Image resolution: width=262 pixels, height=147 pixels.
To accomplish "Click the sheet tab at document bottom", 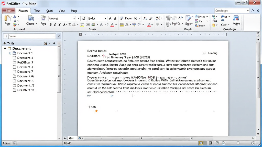I will pyautogui.click(x=72, y=138).
